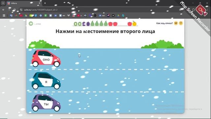The width and height of the screenshot is (211, 119).
Task: Click the Как карточка? label
Action: pyautogui.click(x=164, y=23)
